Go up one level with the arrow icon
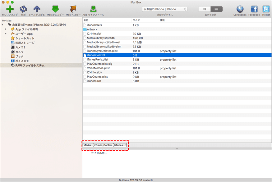The height and width of the screenshot is (182, 272). [37, 9]
